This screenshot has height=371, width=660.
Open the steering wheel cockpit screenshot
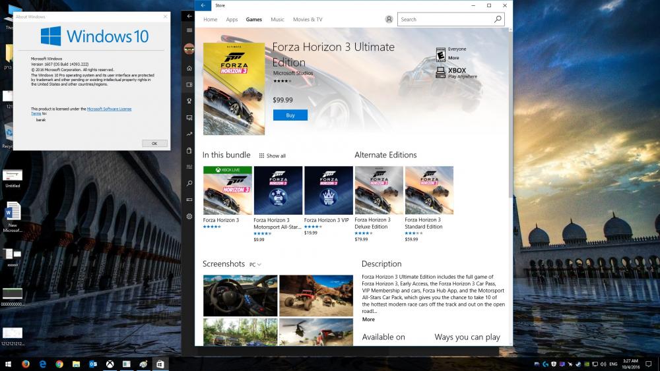click(240, 296)
